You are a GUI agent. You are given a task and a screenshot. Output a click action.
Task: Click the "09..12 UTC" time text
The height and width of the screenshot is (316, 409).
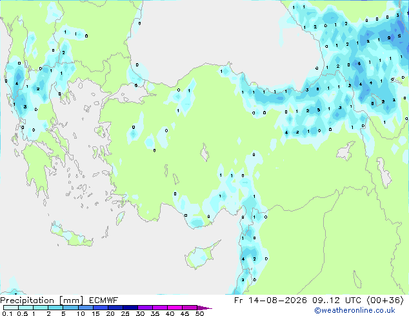(337, 301)
